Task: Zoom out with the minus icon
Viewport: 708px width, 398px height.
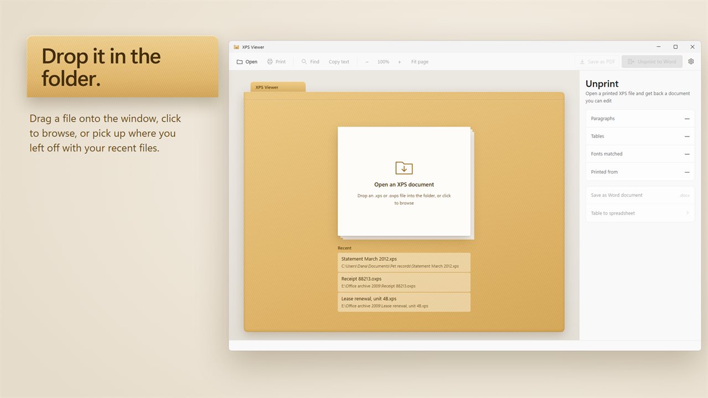Action: click(x=367, y=62)
